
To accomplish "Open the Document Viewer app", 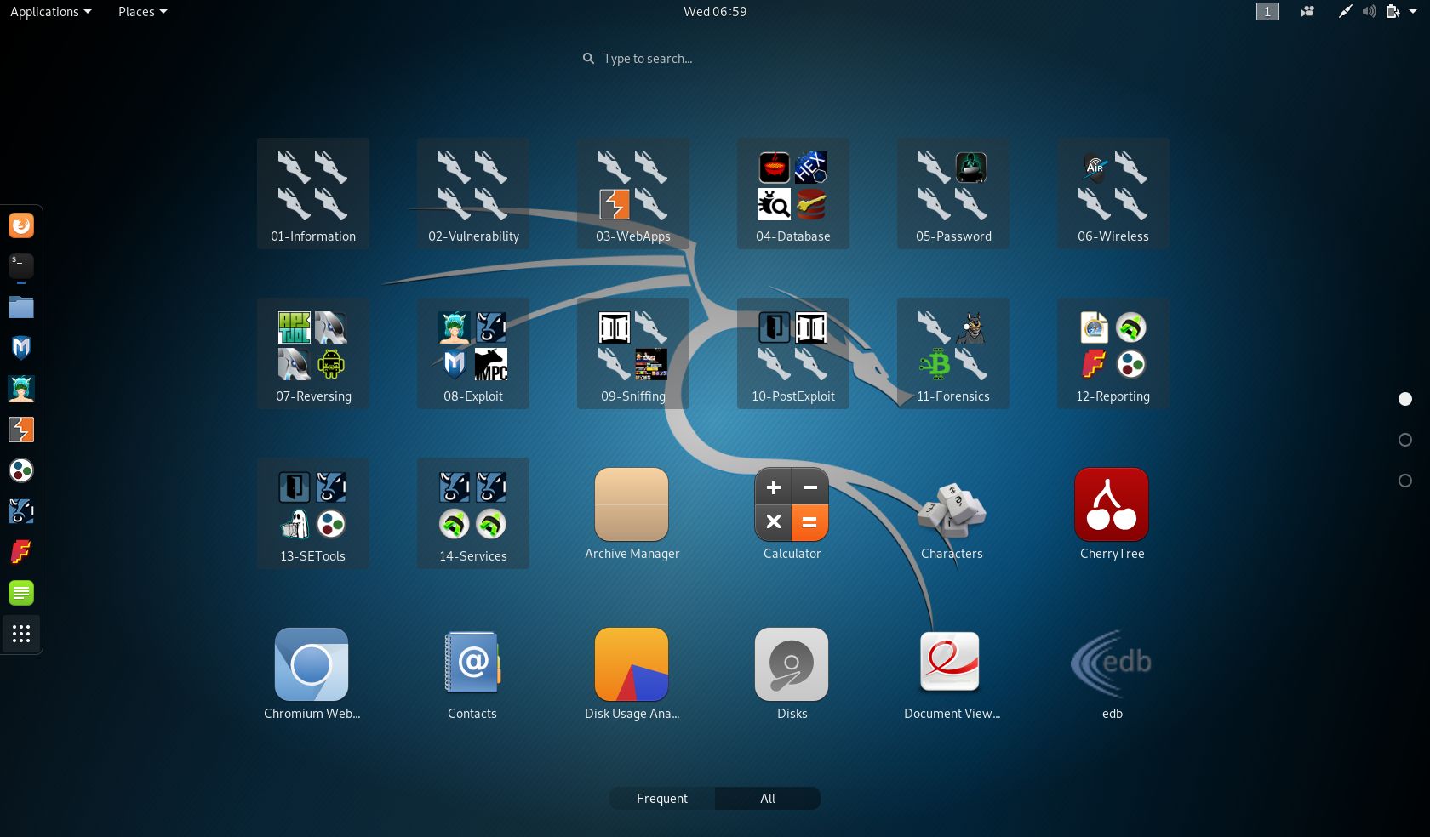I will 952,674.
